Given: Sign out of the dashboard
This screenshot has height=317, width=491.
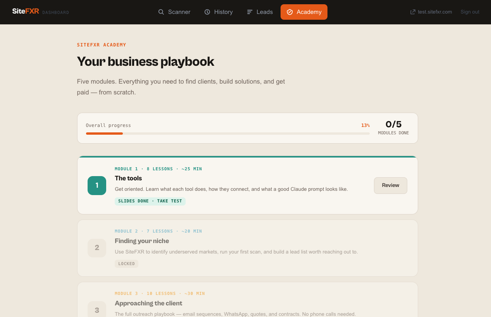Looking at the screenshot, I should pyautogui.click(x=470, y=12).
